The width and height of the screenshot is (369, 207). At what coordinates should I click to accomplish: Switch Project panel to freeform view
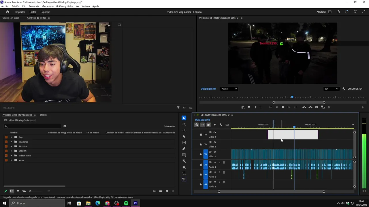(24, 191)
